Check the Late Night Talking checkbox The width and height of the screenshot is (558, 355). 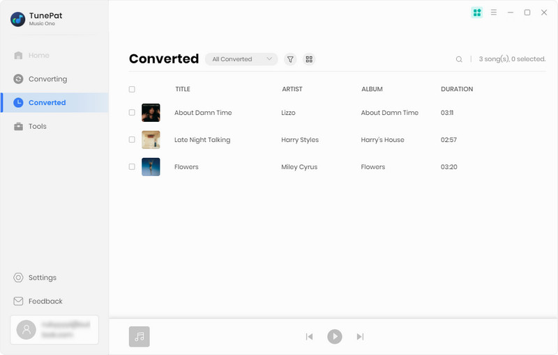tap(132, 139)
